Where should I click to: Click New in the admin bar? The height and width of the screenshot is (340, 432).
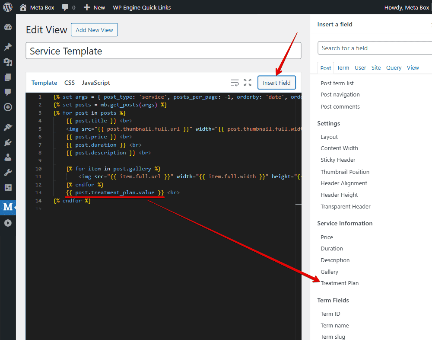[x=99, y=7]
